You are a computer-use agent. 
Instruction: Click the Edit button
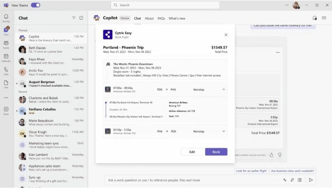click(192, 152)
